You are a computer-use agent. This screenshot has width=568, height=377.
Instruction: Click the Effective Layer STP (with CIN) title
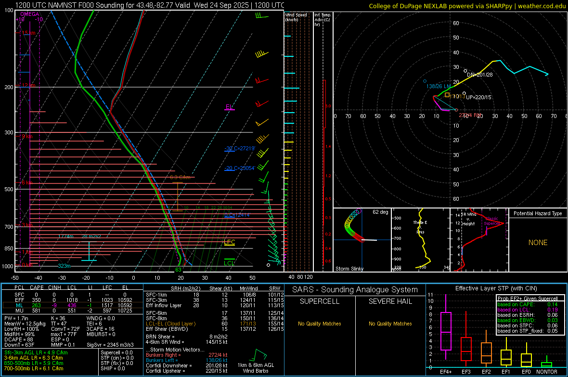pos(496,288)
